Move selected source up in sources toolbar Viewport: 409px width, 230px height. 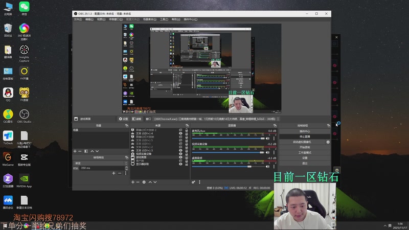coord(150,182)
